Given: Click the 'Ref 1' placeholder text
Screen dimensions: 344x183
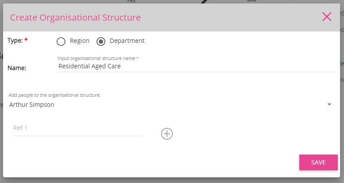Looking at the screenshot, I should 21,128.
